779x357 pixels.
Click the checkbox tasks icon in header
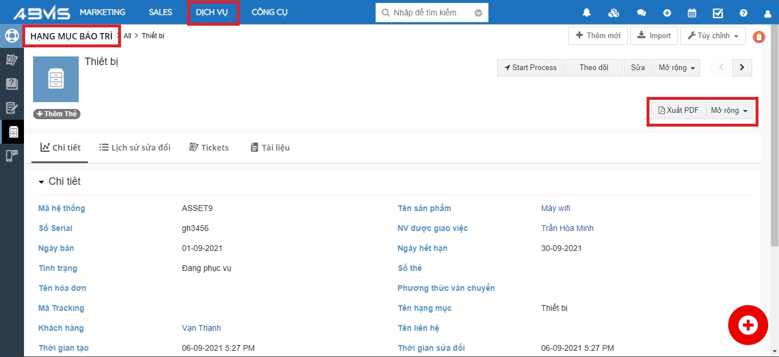pyautogui.click(x=718, y=13)
